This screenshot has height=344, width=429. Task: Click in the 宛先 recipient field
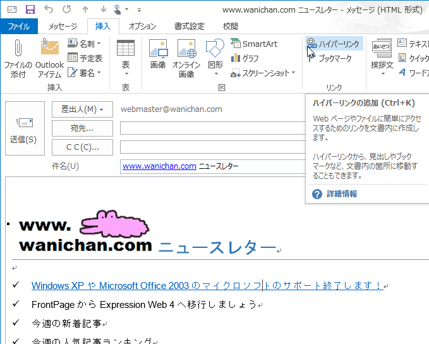pyautogui.click(x=213, y=128)
